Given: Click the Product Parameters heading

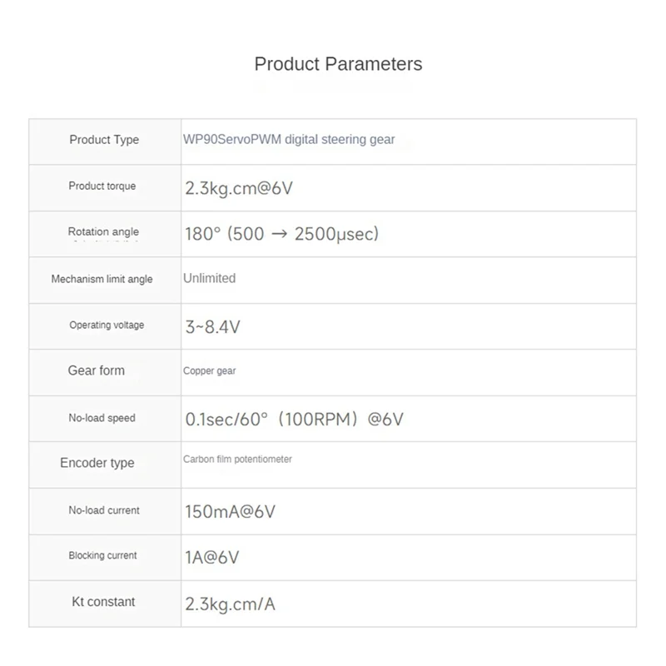Looking at the screenshot, I should click(338, 64).
